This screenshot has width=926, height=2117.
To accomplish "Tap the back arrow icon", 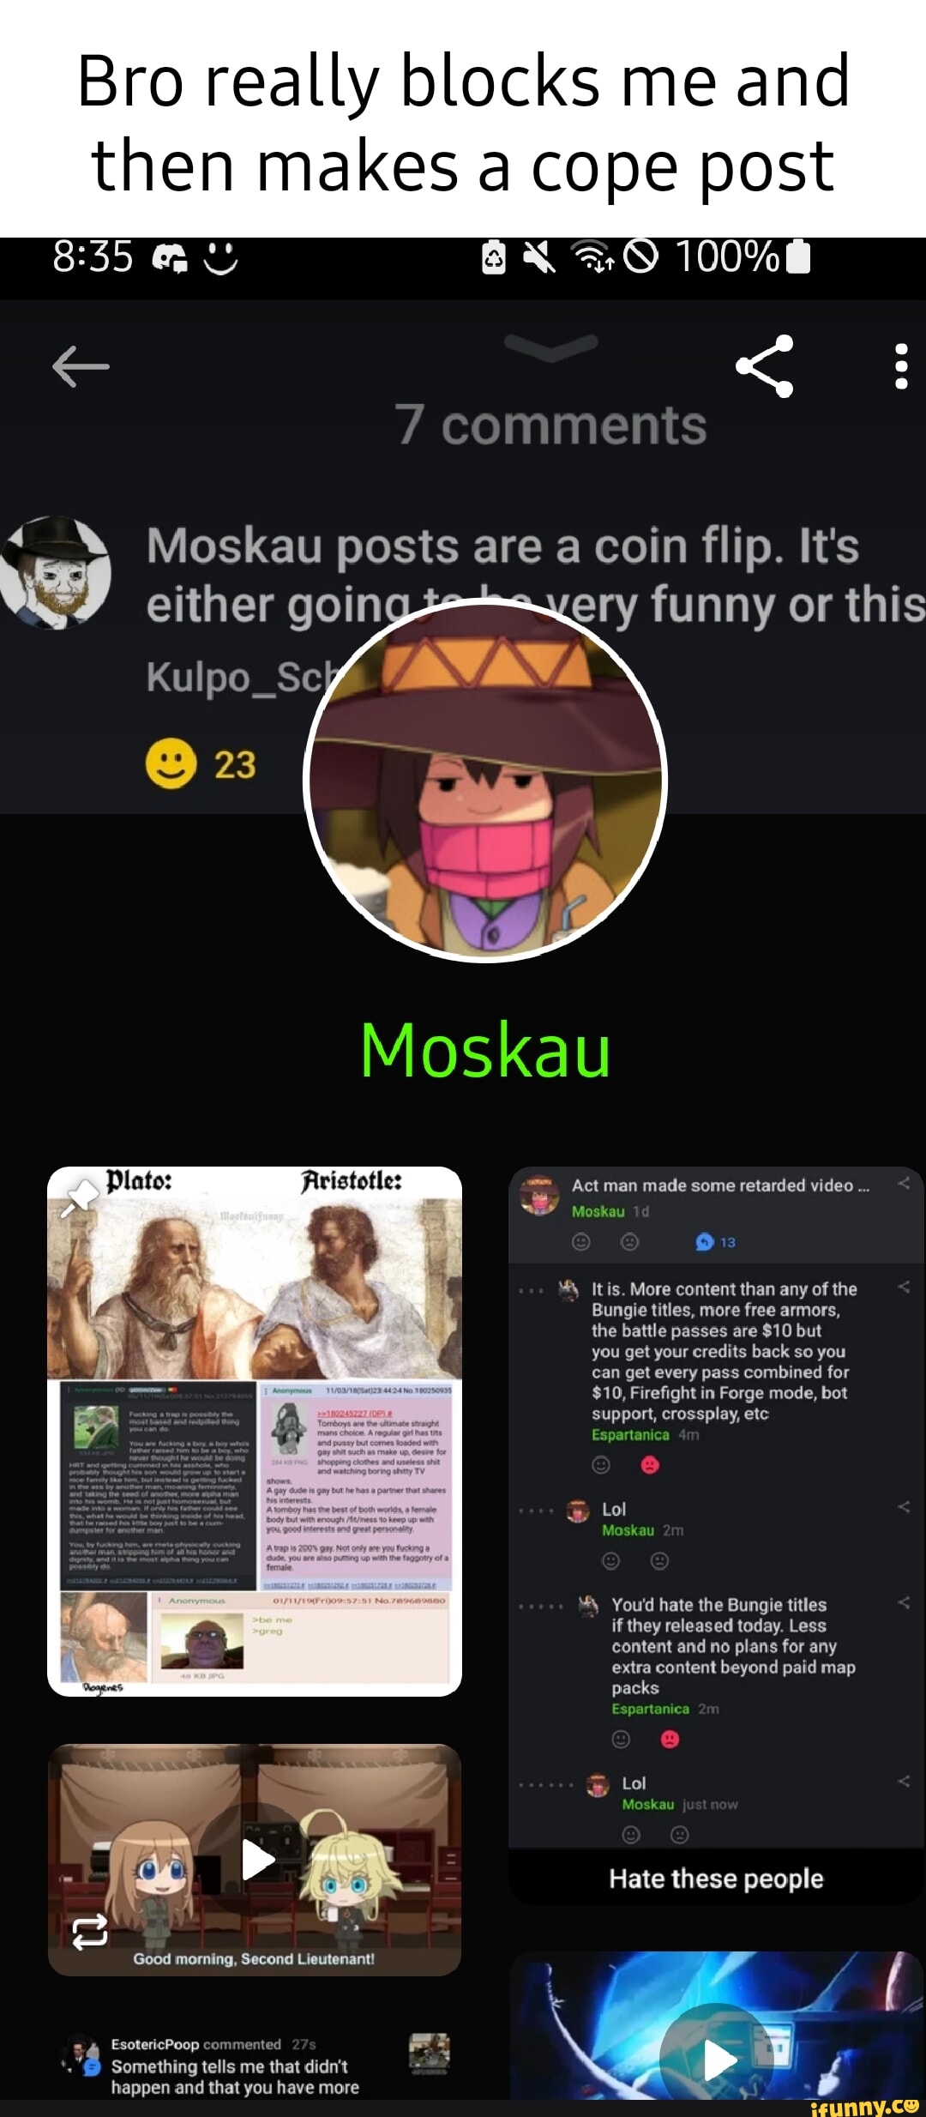I will coord(81,366).
